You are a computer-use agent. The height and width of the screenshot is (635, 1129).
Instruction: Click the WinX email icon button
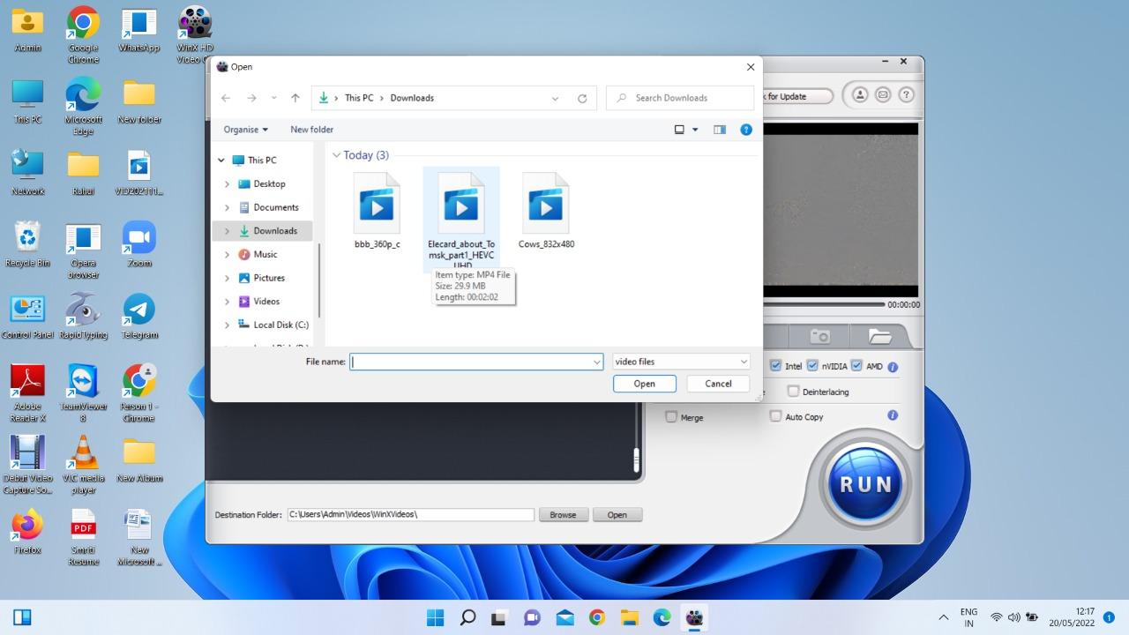(882, 95)
